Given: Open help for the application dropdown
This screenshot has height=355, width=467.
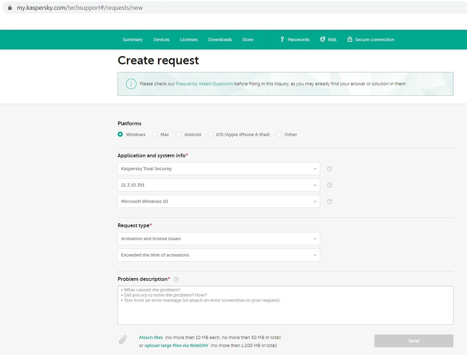Looking at the screenshot, I should (x=330, y=169).
